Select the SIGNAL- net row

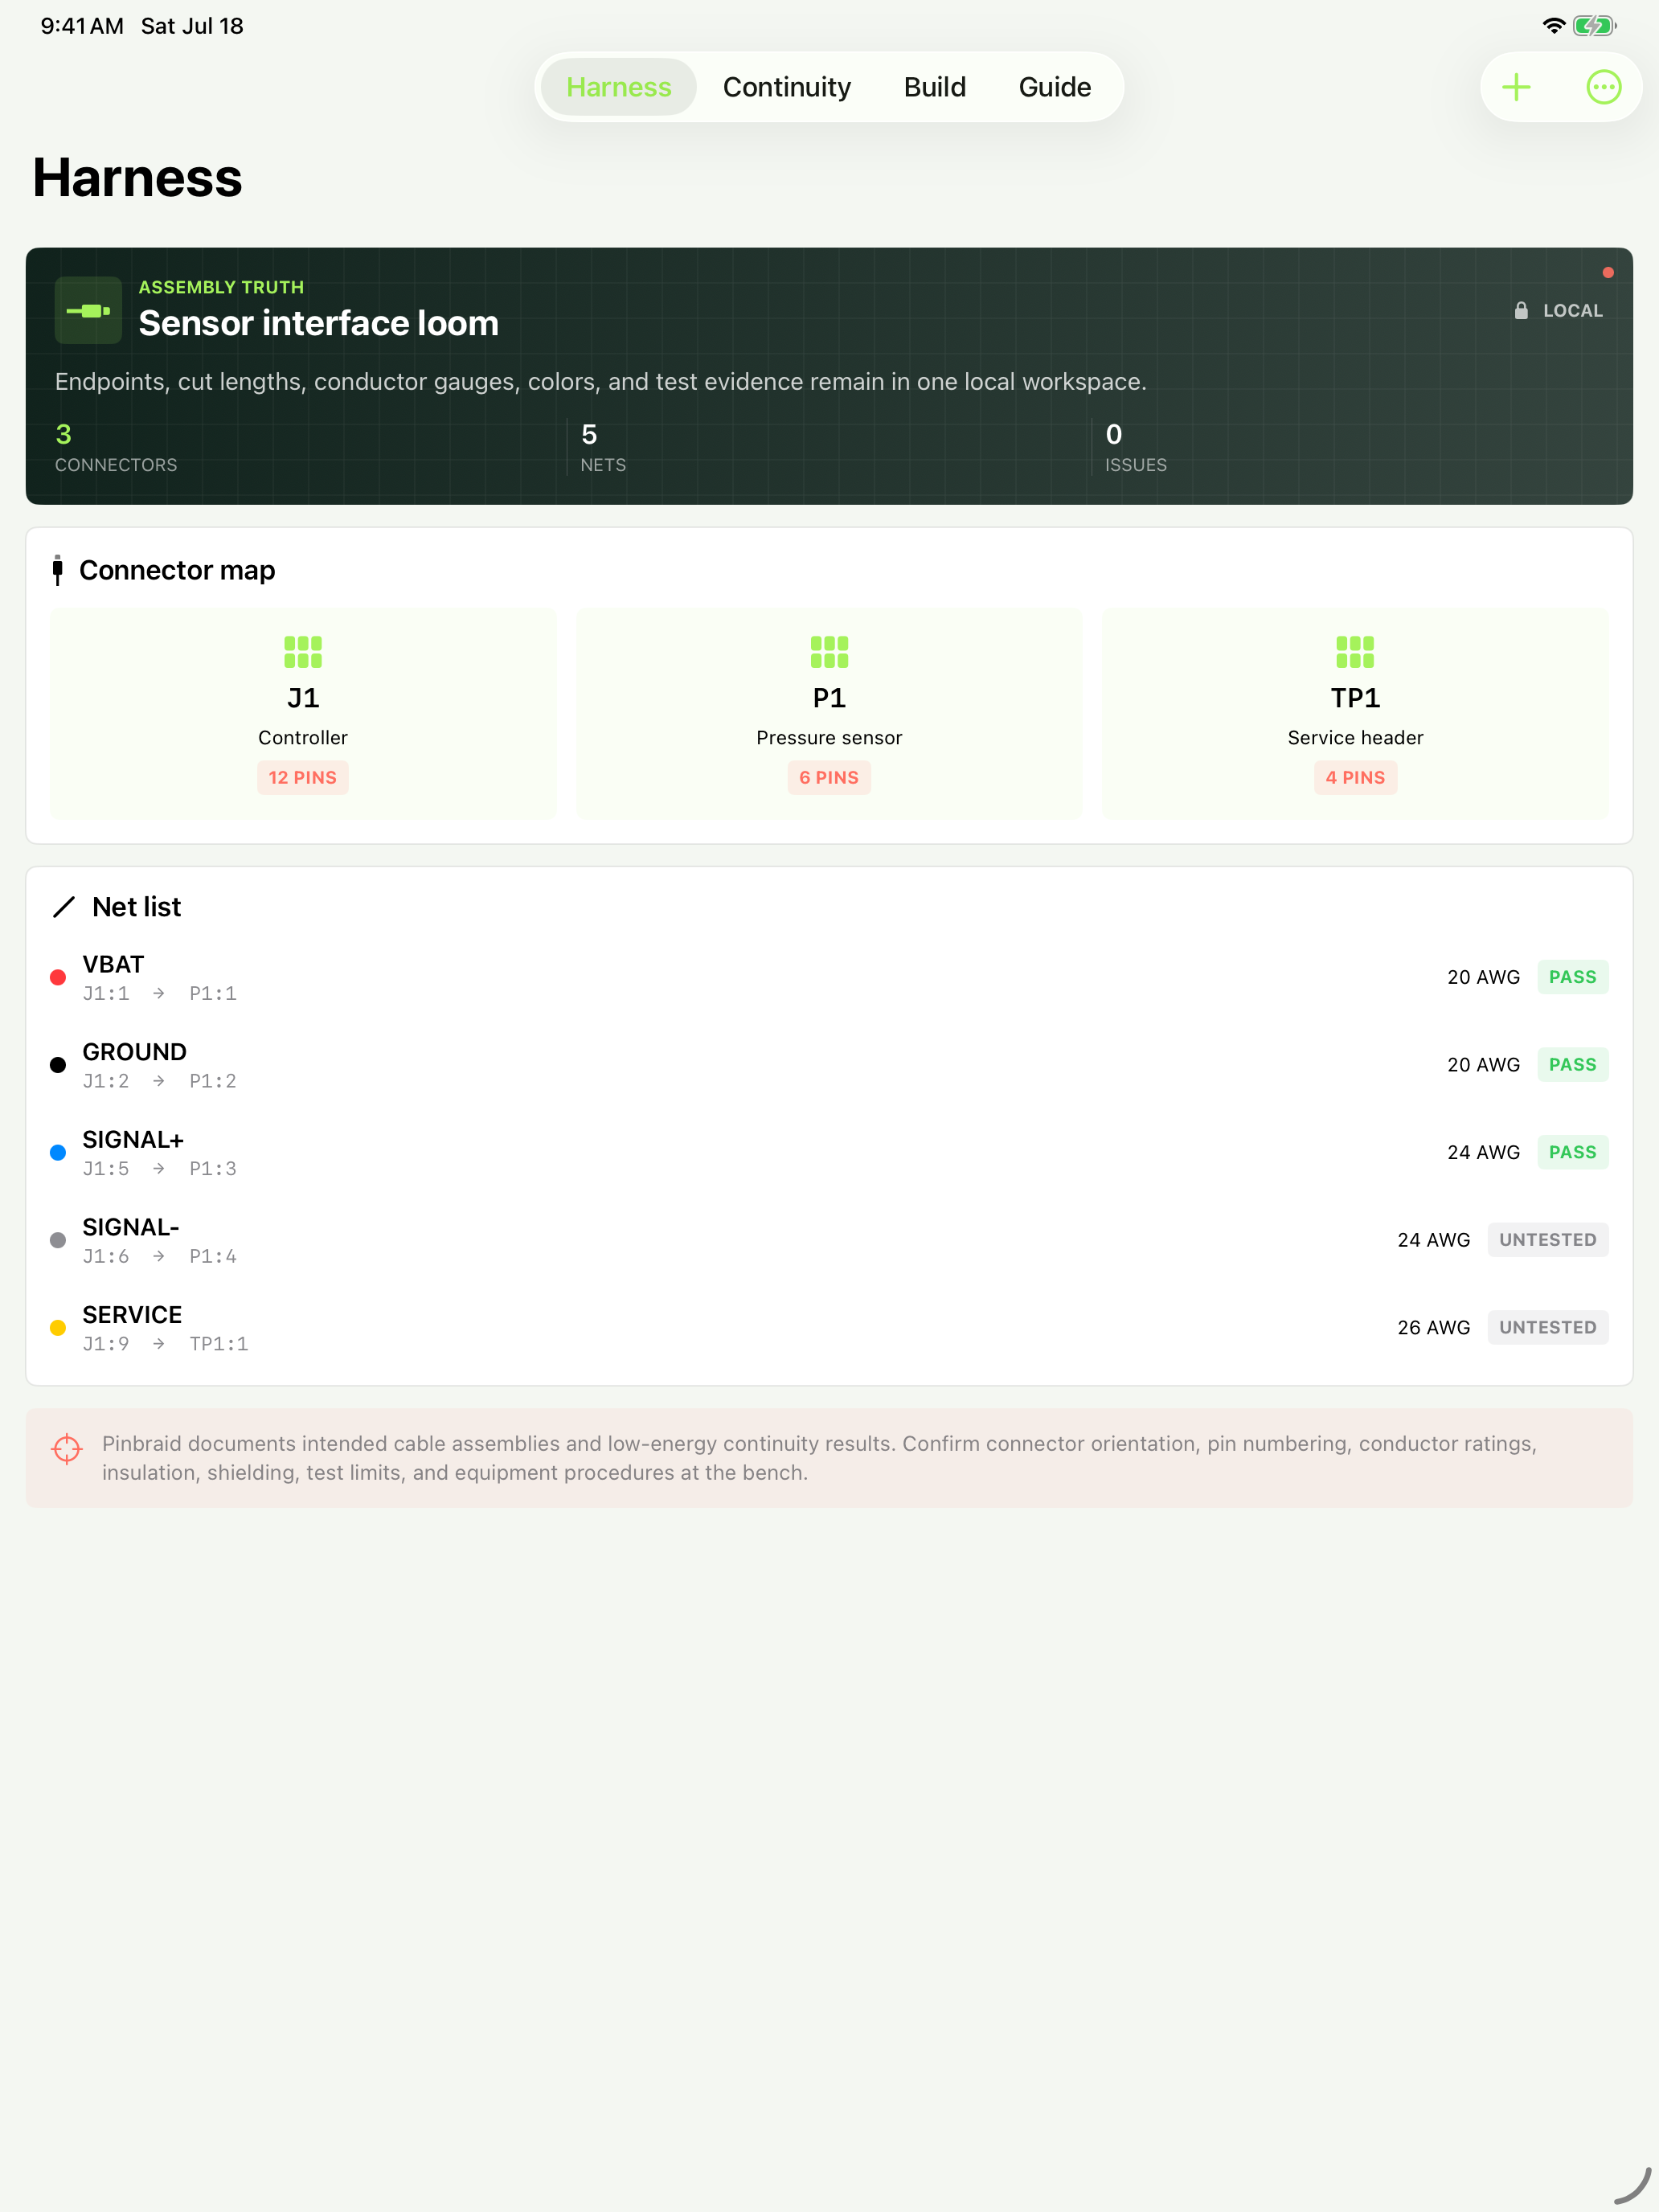tap(829, 1240)
